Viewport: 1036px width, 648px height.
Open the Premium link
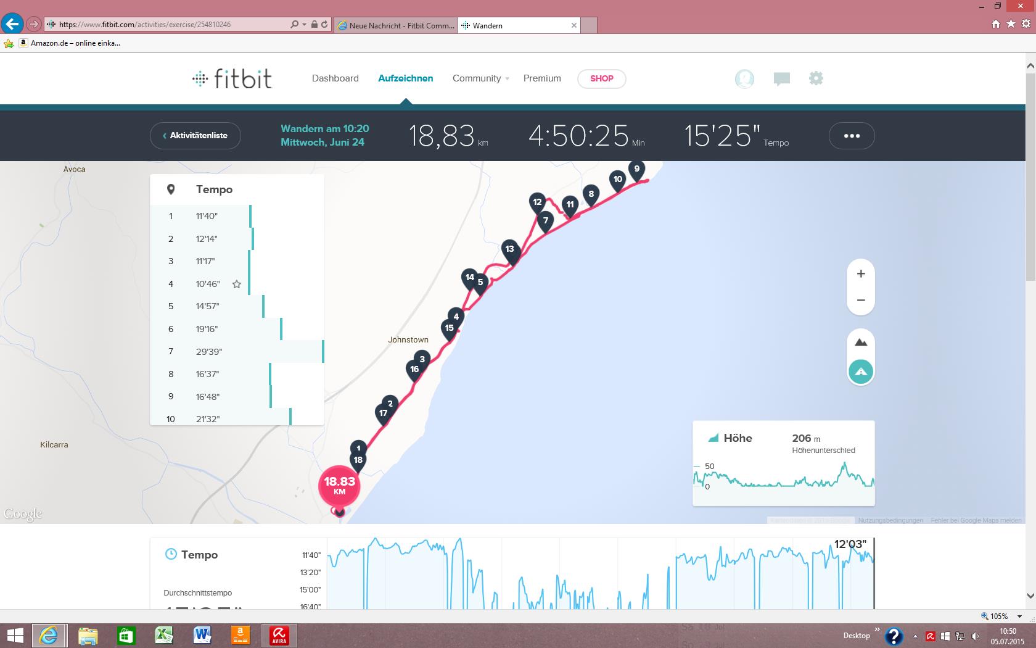(542, 78)
